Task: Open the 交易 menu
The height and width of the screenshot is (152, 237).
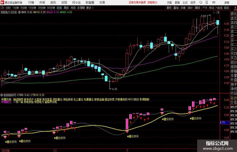Action: (102, 2)
